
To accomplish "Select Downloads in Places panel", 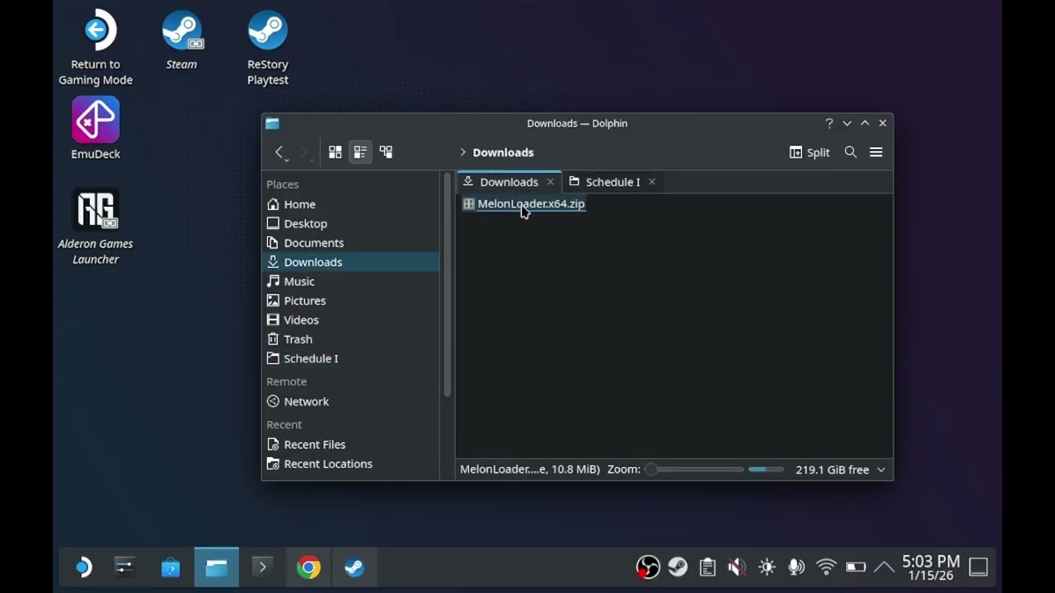I will pos(351,262).
